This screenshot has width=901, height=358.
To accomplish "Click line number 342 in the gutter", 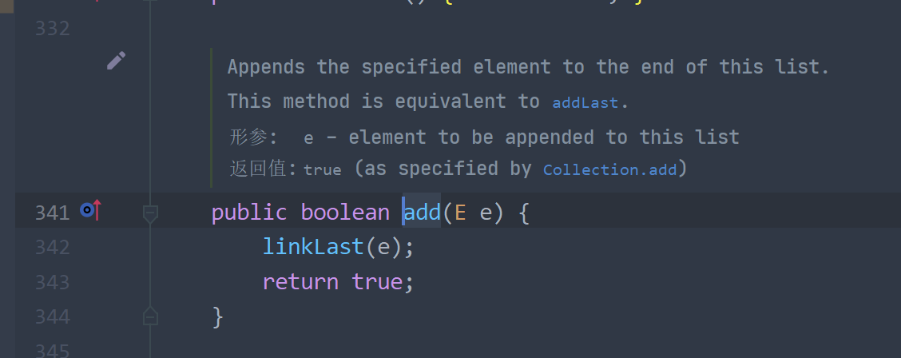I will (52, 248).
